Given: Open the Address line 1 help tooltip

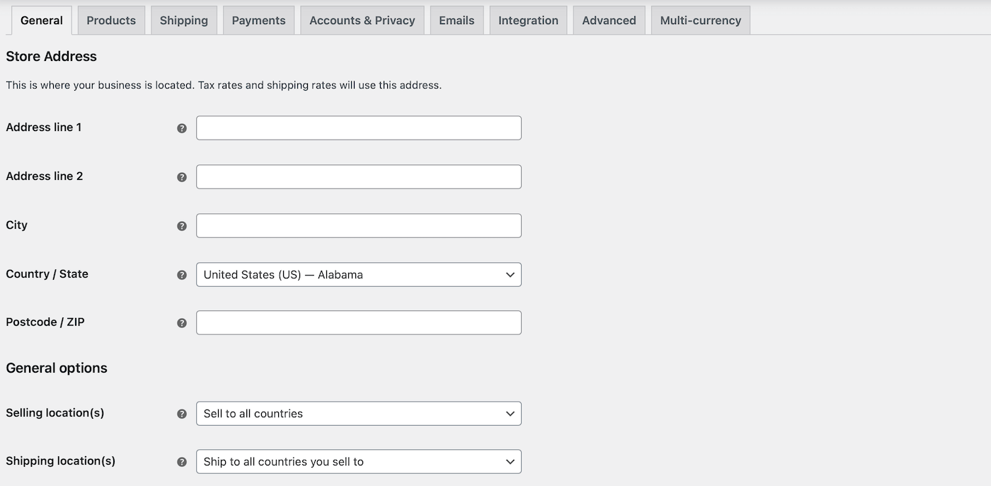Looking at the screenshot, I should (182, 128).
